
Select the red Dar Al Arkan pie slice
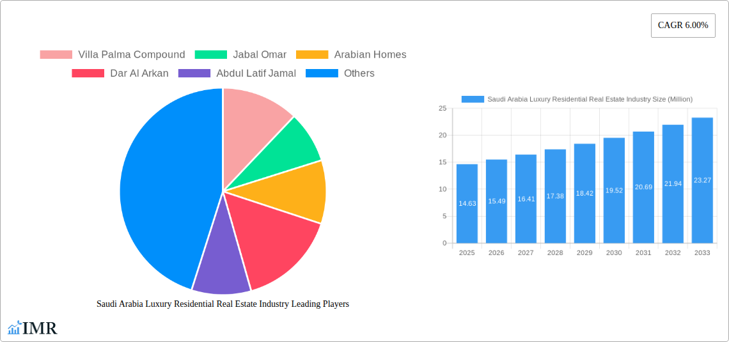[x=275, y=237]
